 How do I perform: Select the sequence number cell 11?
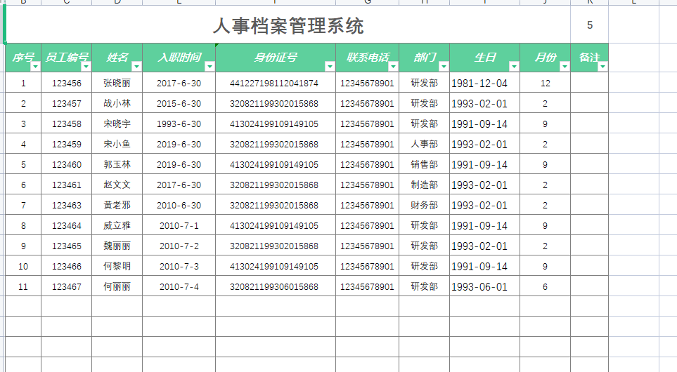click(x=23, y=286)
